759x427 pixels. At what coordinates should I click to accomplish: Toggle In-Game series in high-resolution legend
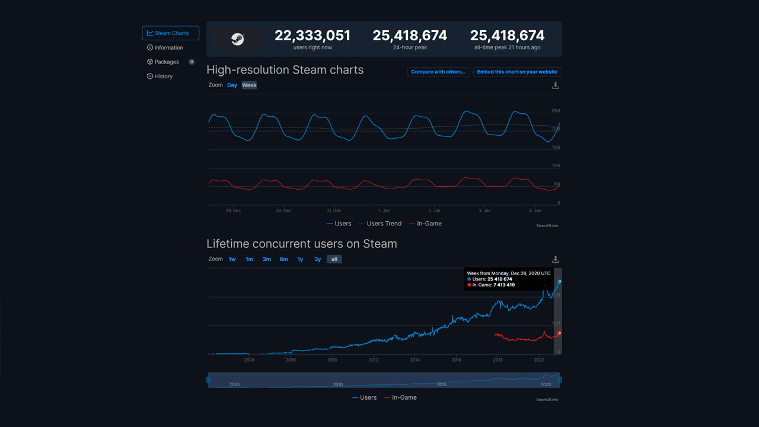click(425, 224)
